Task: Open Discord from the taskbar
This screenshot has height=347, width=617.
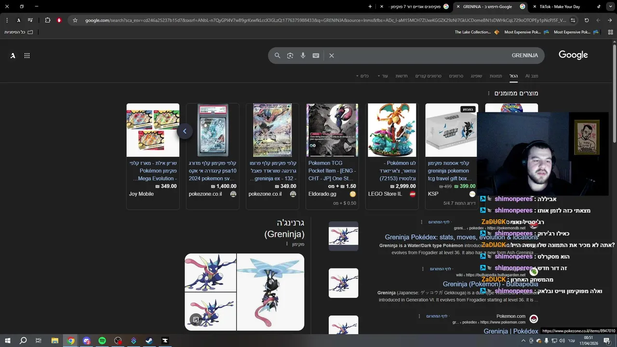Action: click(x=86, y=341)
